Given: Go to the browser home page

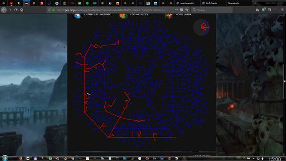Looking at the screenshot, I should point(22,10).
